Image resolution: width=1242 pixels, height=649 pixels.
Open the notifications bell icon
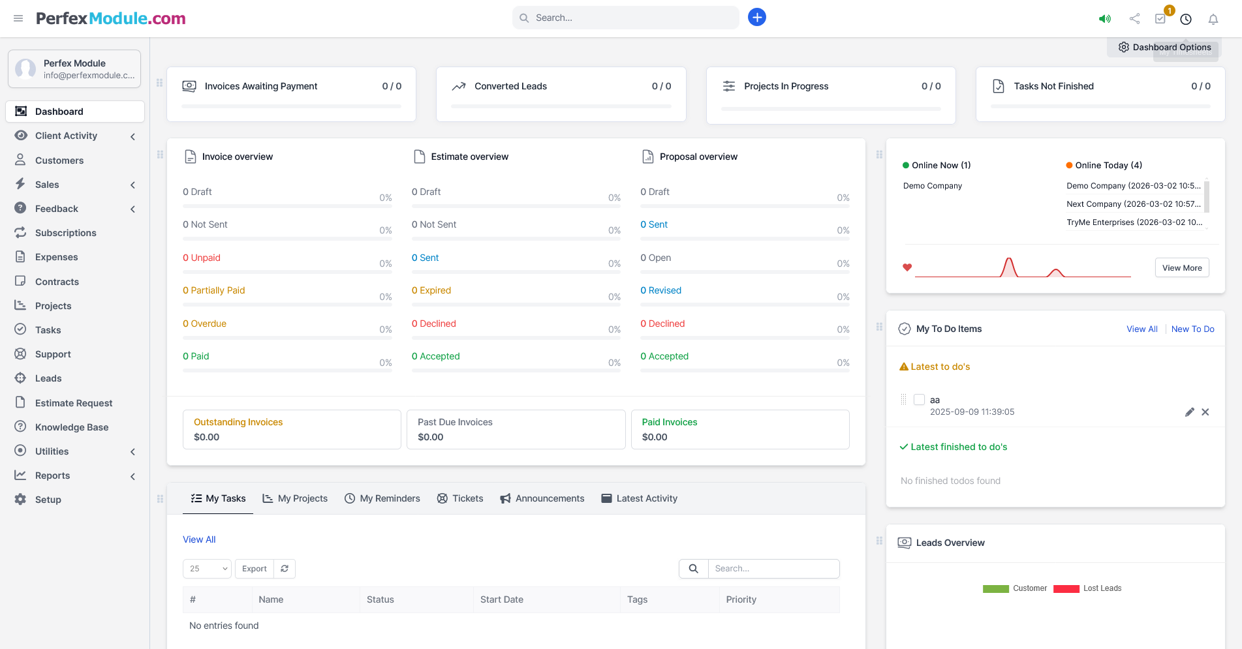click(1213, 19)
